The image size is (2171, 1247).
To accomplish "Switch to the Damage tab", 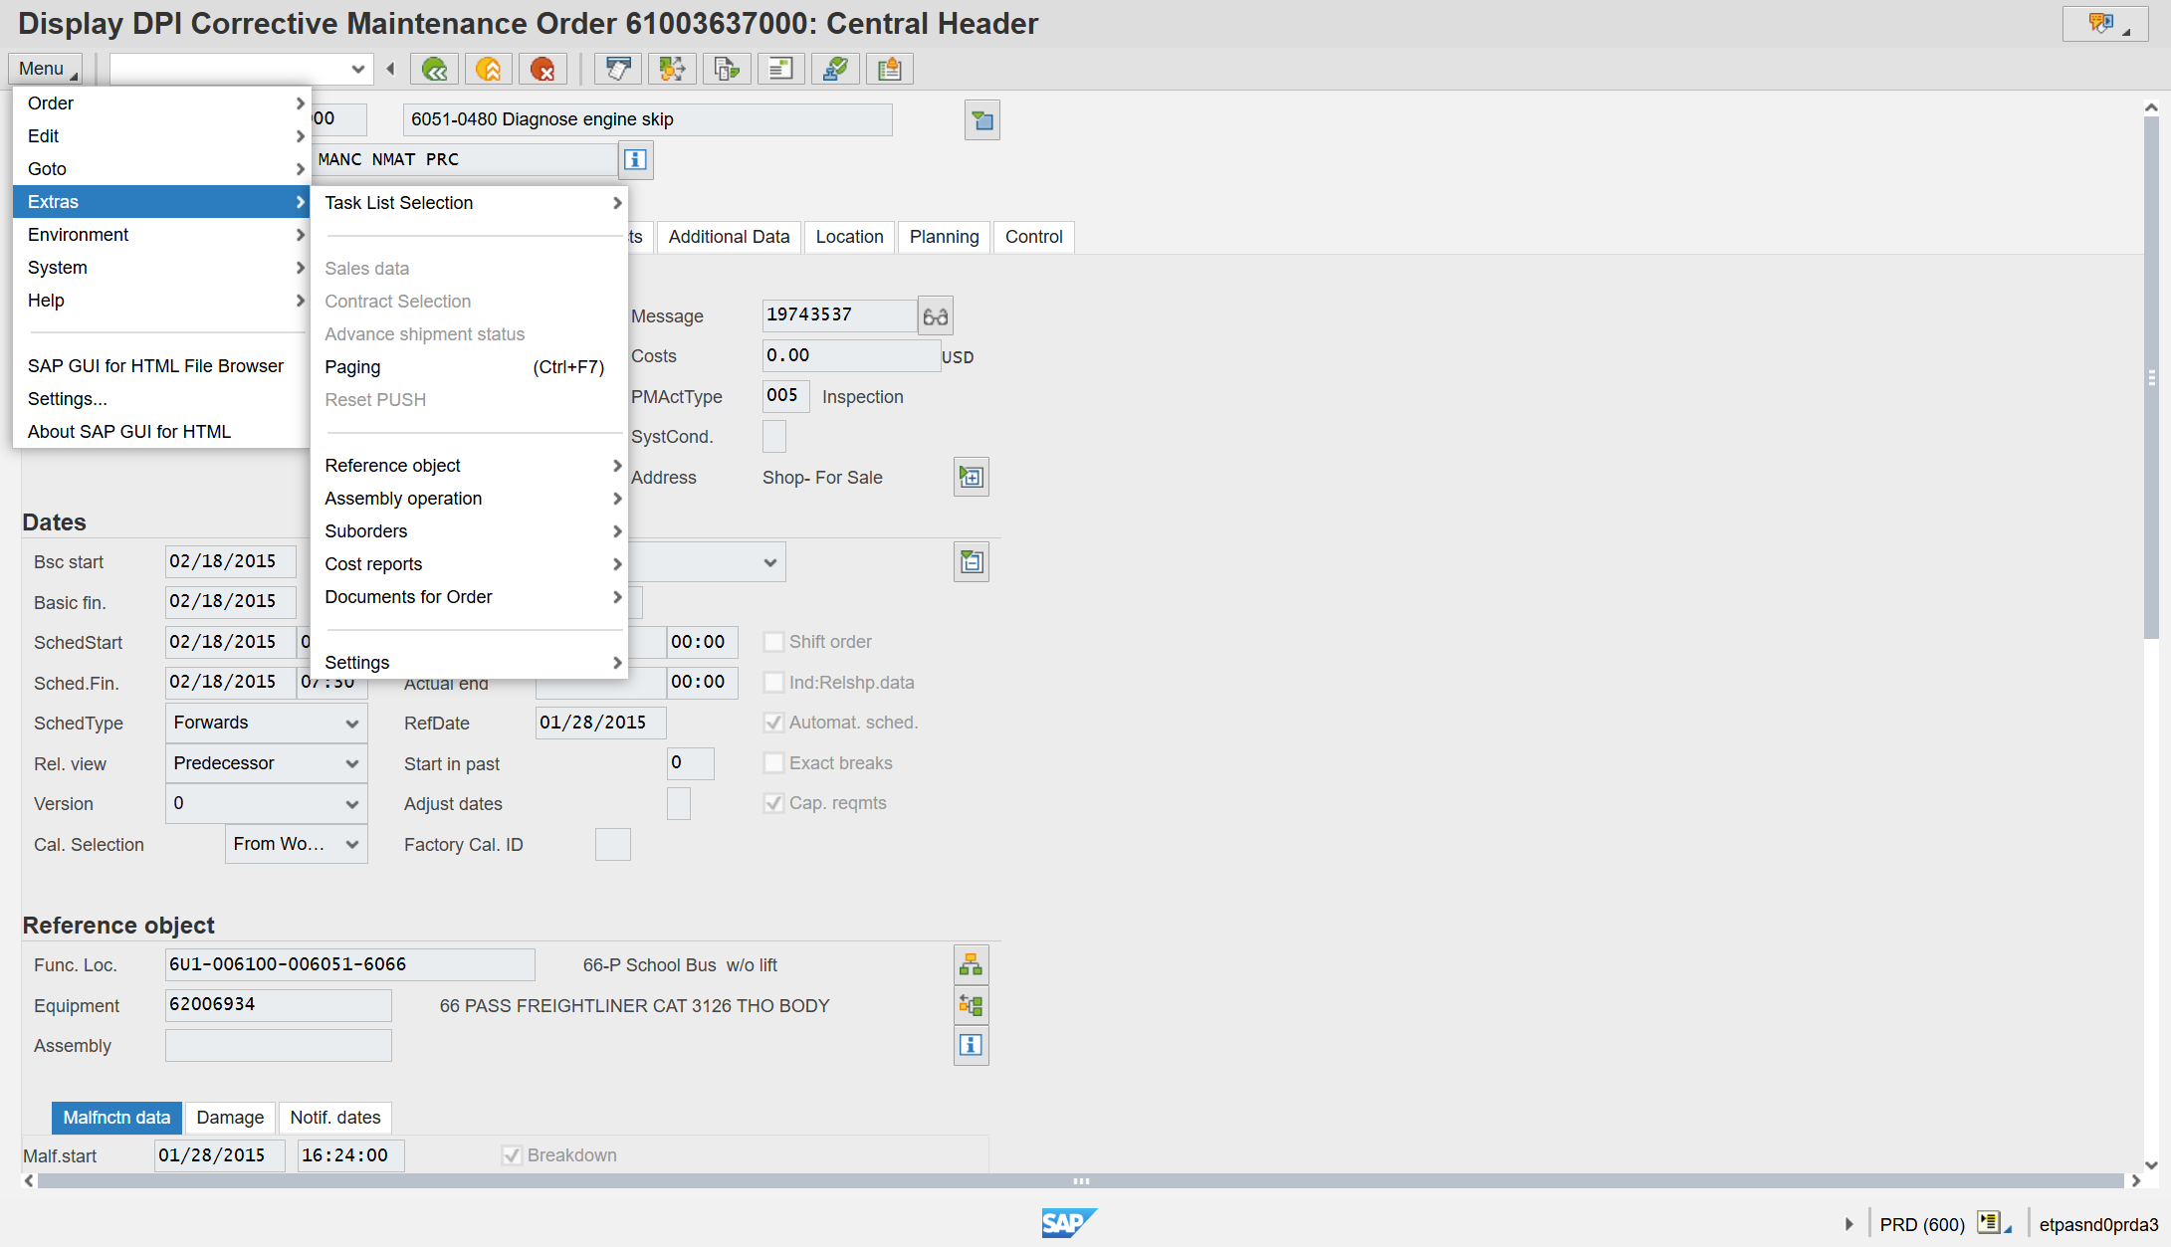I will click(x=230, y=1118).
